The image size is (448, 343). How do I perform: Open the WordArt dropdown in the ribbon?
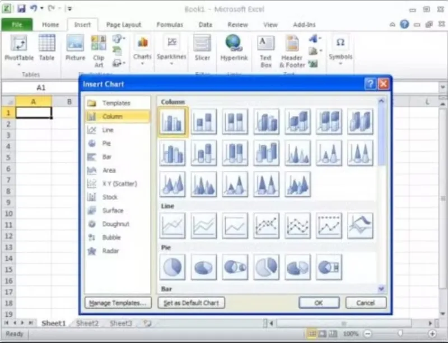coord(315,38)
